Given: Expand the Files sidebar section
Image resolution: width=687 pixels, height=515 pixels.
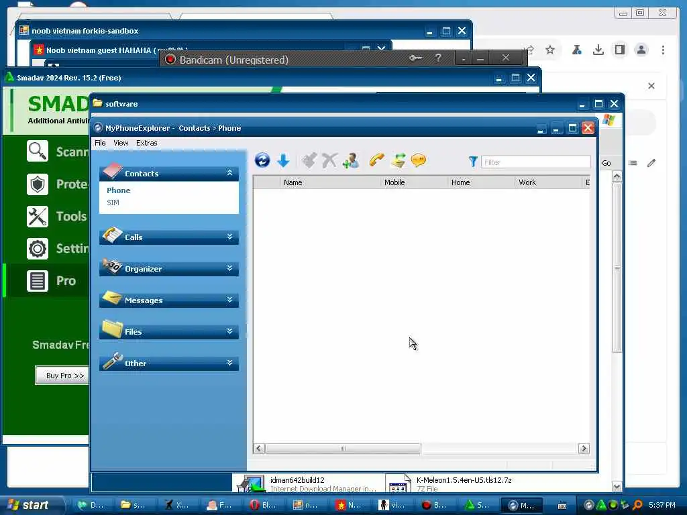Looking at the screenshot, I should pos(229,331).
